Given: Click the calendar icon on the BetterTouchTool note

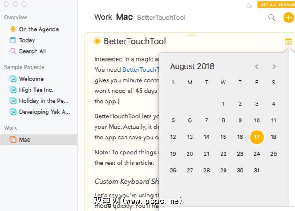Looking at the screenshot, I should 288,42.
